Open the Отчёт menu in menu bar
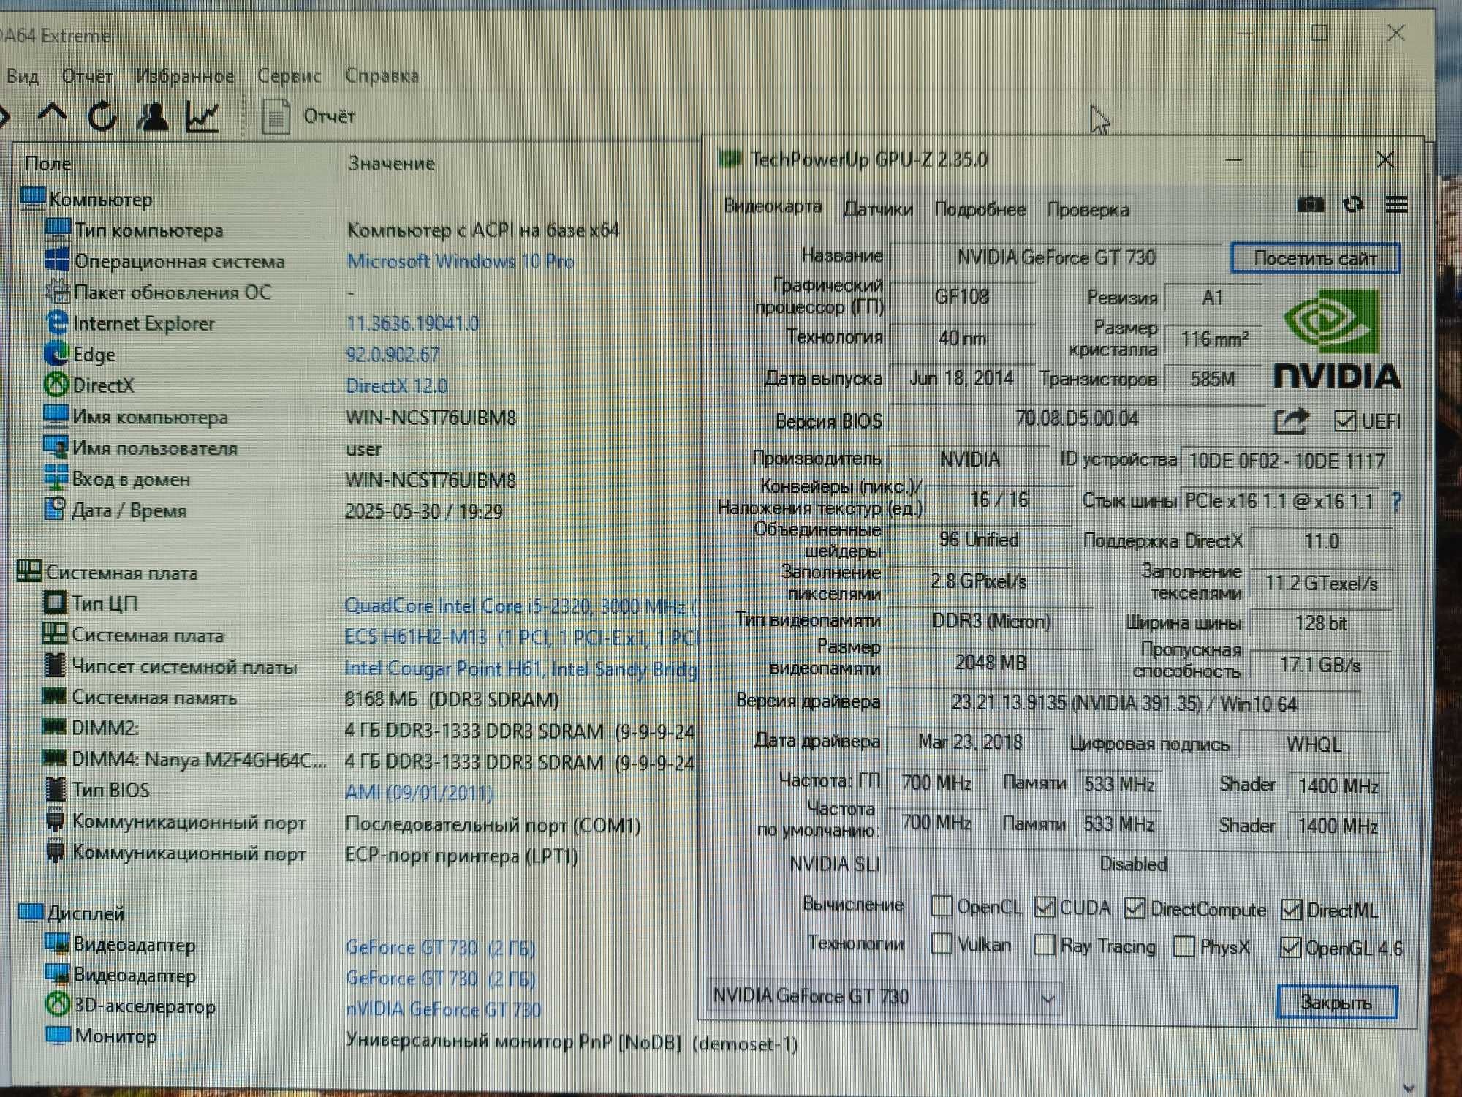 [87, 76]
